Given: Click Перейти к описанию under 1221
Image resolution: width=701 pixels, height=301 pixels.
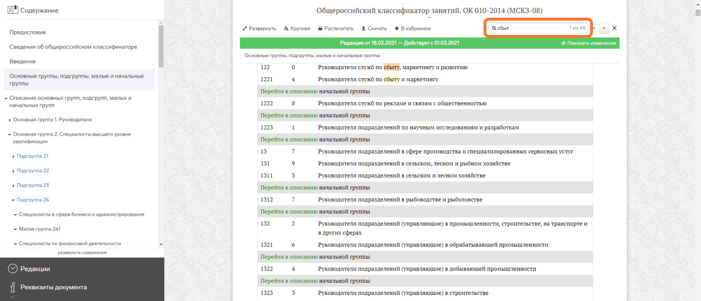Looking at the screenshot, I should click(x=289, y=91).
